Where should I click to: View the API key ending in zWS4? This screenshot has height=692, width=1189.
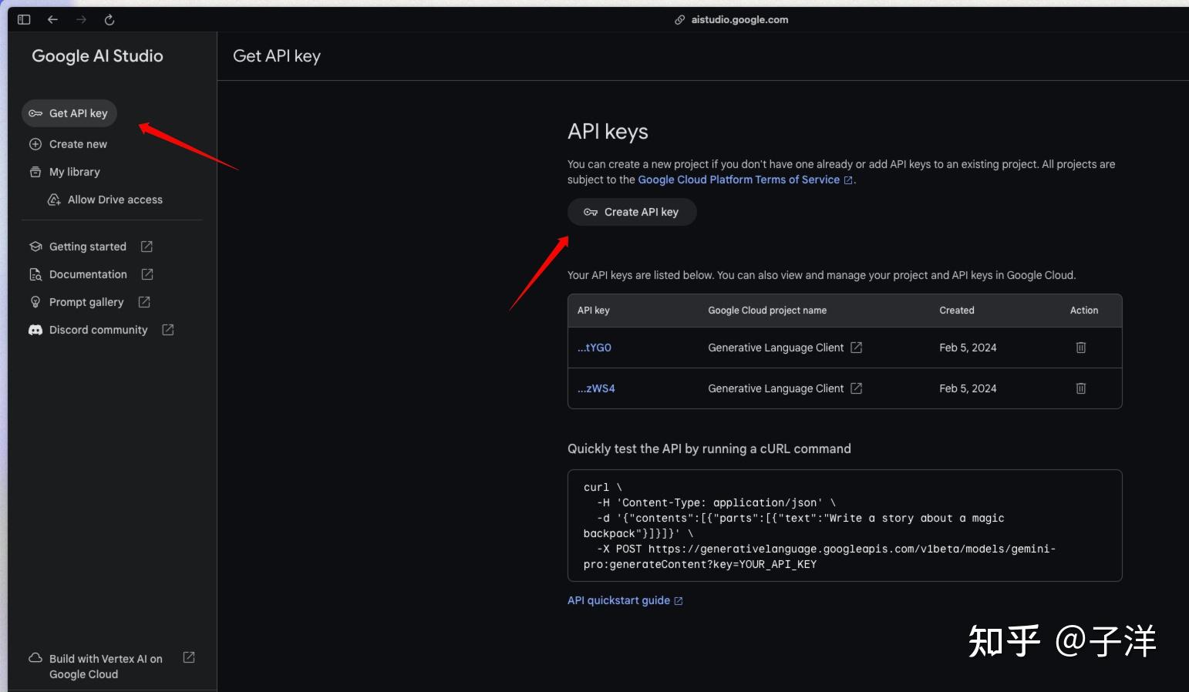click(x=596, y=388)
